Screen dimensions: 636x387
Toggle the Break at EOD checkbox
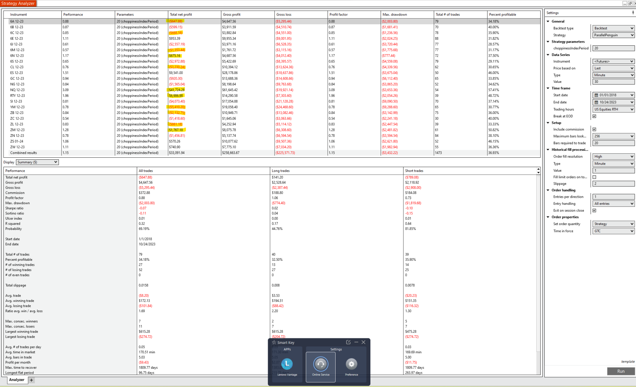[594, 116]
